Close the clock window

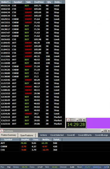click(84, 120)
